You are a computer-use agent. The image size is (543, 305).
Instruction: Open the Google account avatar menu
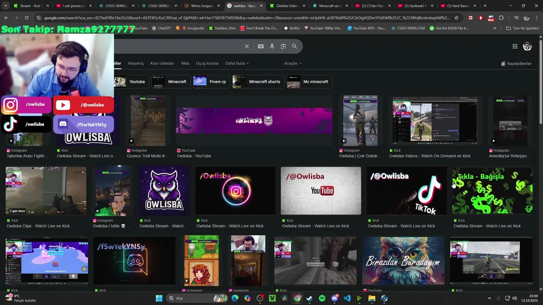click(527, 47)
